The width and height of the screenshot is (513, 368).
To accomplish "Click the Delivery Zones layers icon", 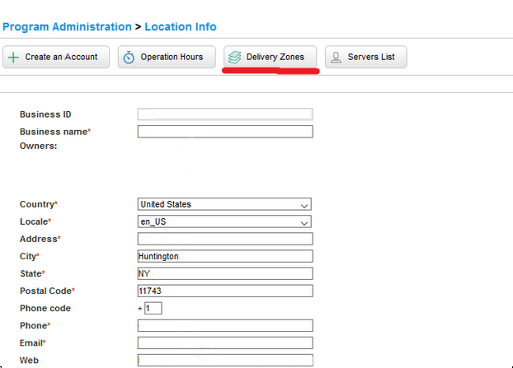I will [235, 58].
